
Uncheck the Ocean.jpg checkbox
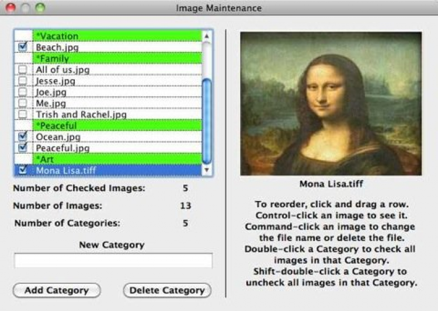coord(23,136)
